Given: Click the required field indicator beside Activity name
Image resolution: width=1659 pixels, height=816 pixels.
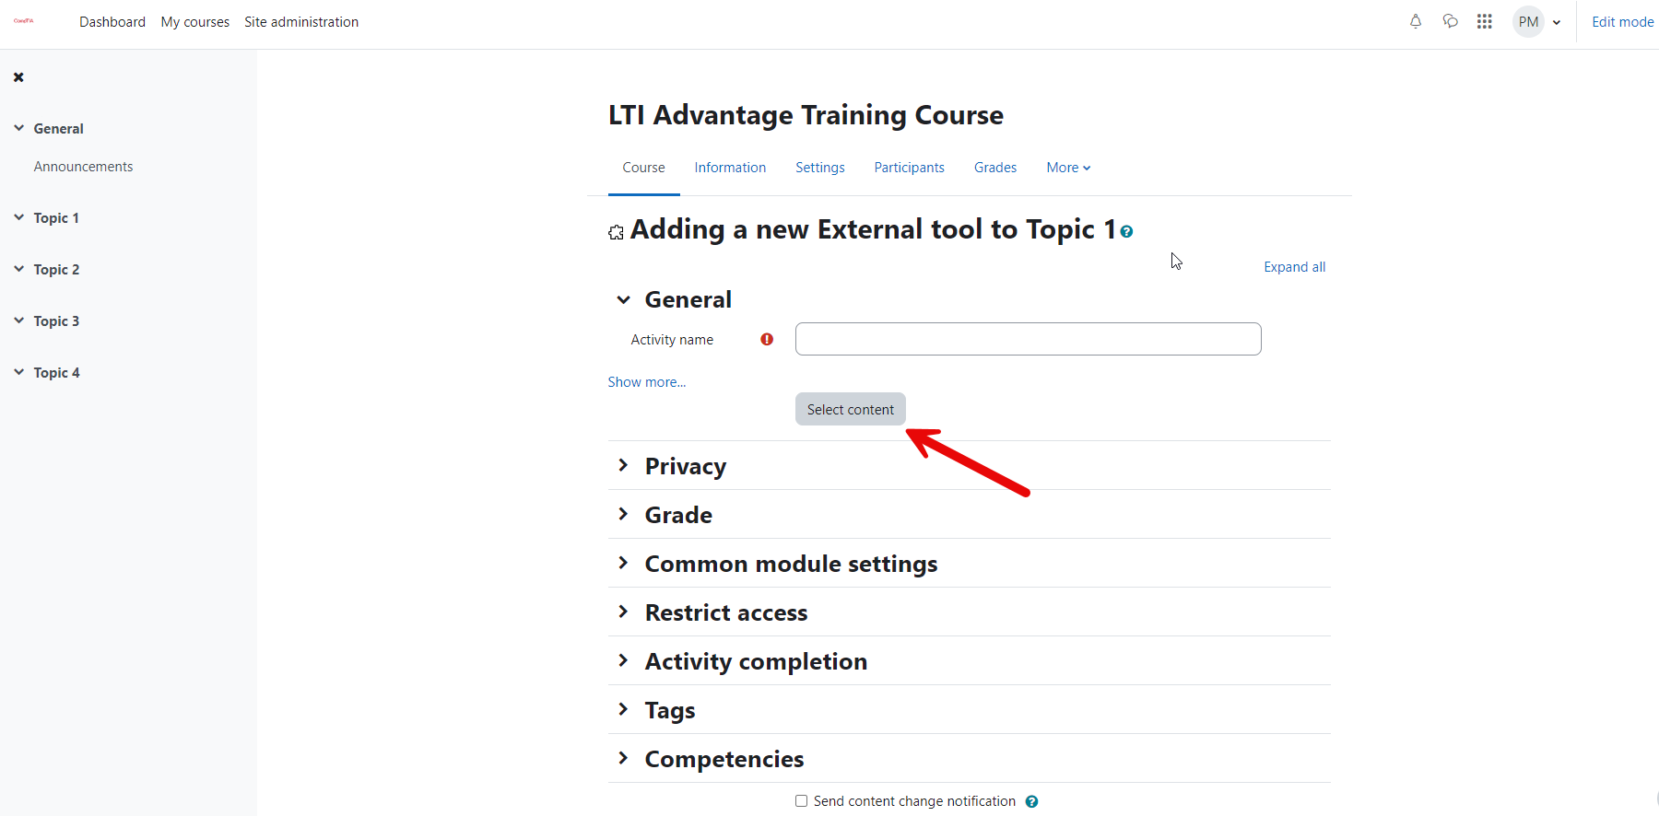Looking at the screenshot, I should click(x=766, y=339).
